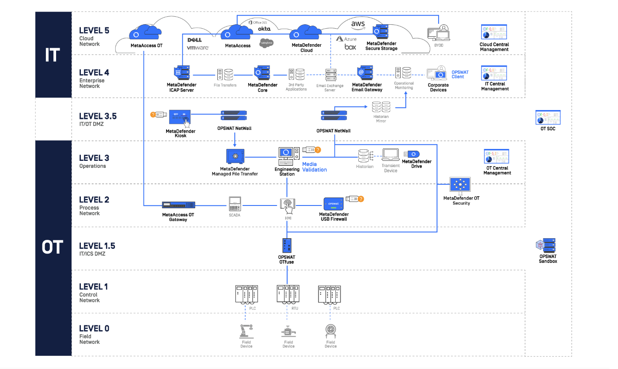The height and width of the screenshot is (369, 618).
Task: Click the IT section banner
Action: 53,54
